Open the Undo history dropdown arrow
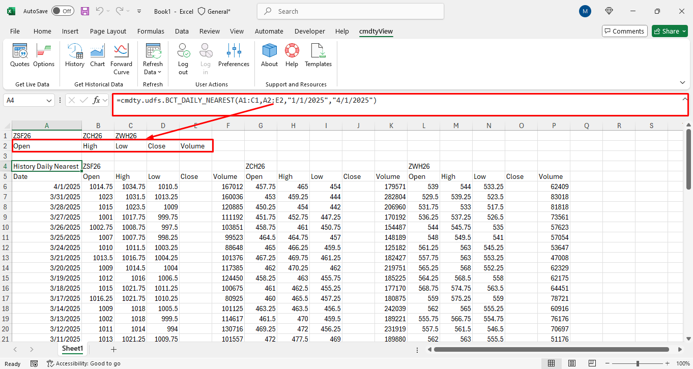Screen dimensions: 693x369 (109, 11)
